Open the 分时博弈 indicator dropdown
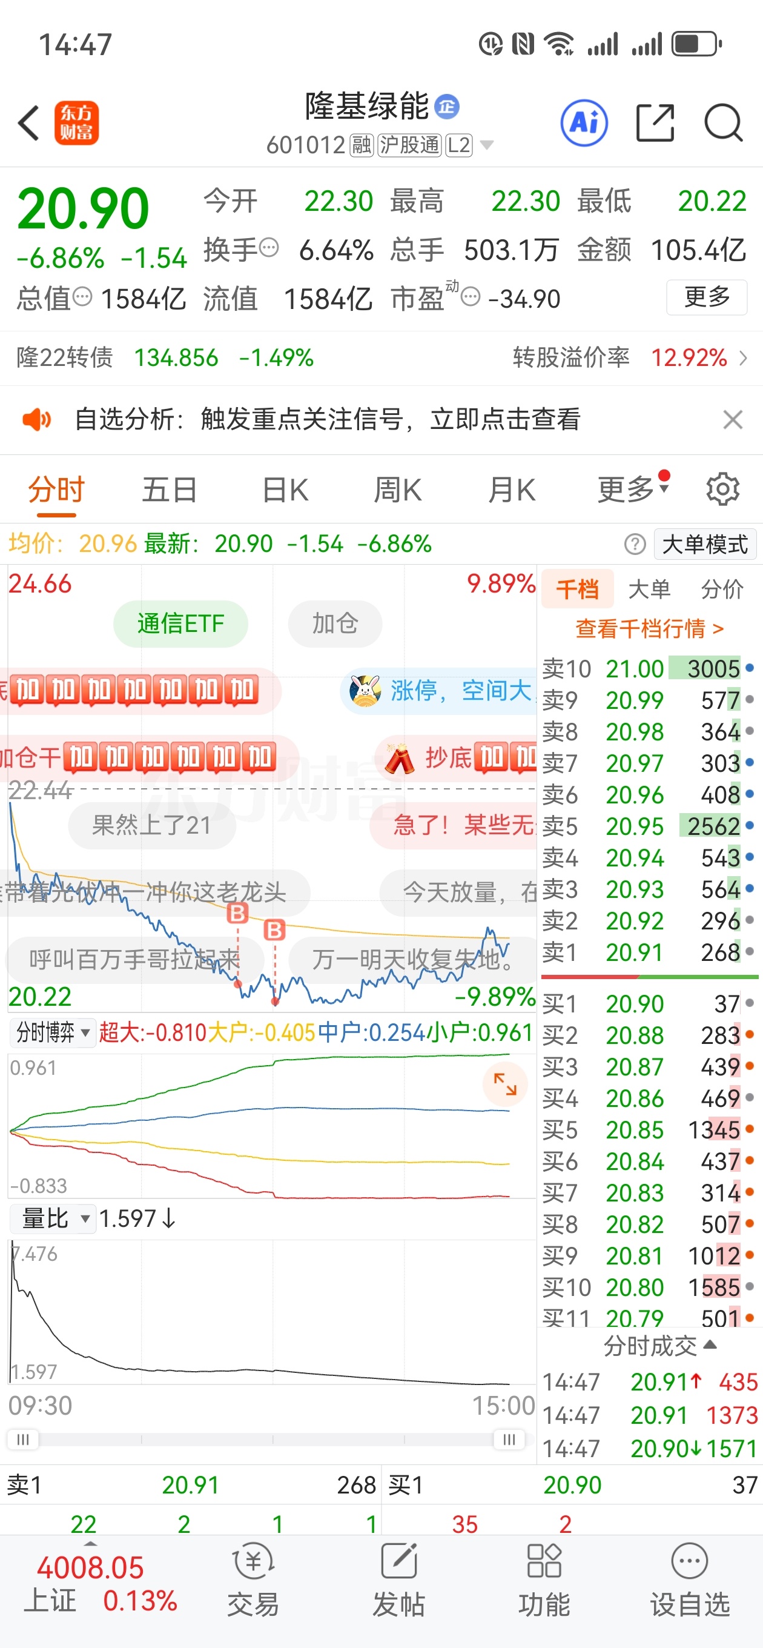The height and width of the screenshot is (1648, 763). (52, 1032)
